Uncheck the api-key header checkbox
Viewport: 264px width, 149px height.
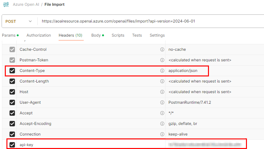click(12, 145)
